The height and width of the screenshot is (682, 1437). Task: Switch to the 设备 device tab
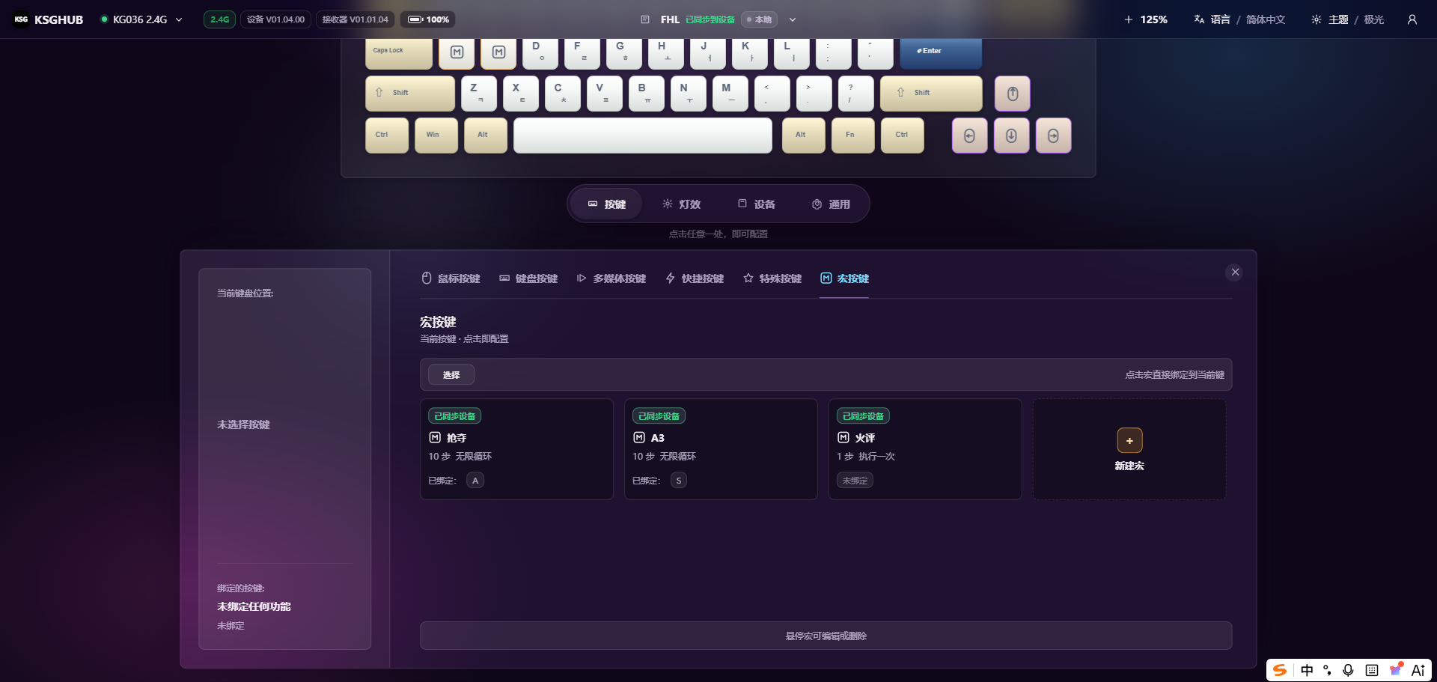pyautogui.click(x=756, y=204)
